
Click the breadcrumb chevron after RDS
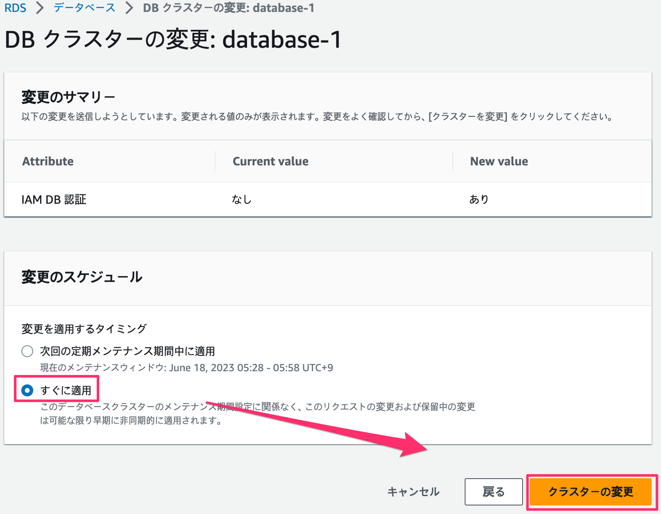click(38, 7)
